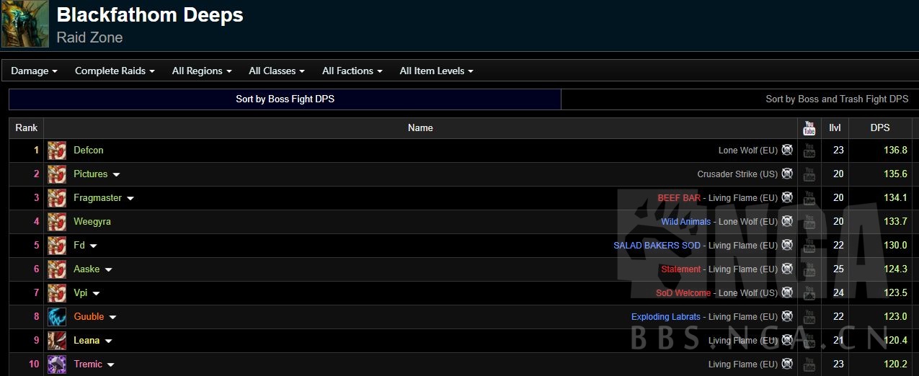This screenshot has width=919, height=376.
Task: Click the faction icon in Defcon's row
Action: (x=787, y=151)
